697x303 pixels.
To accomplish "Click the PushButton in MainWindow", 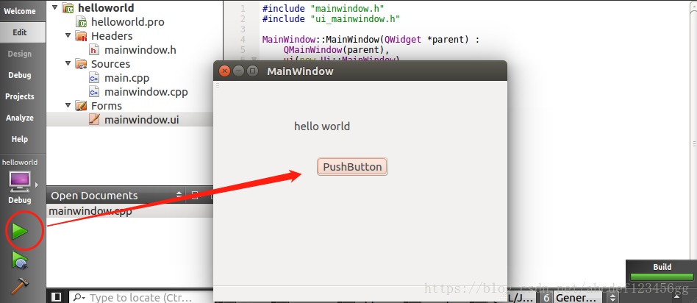I will coord(352,167).
